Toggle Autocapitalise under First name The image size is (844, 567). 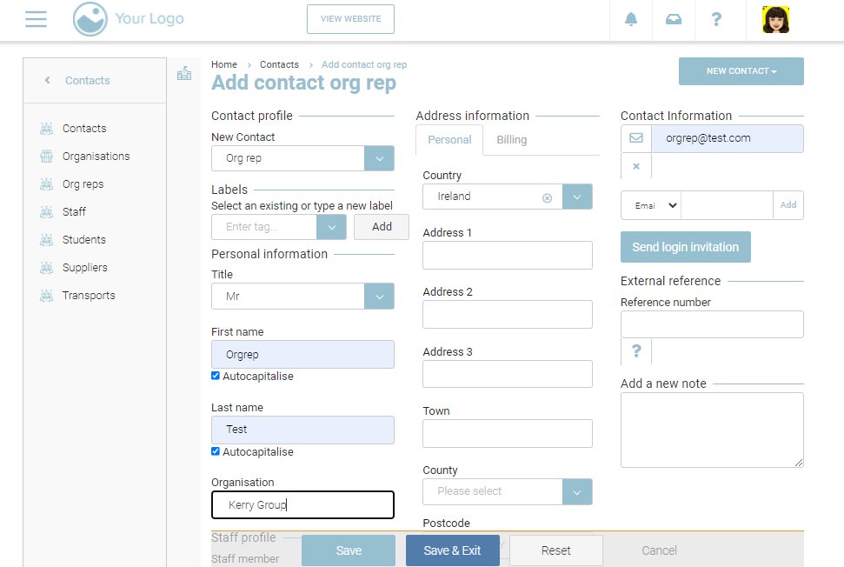click(216, 377)
